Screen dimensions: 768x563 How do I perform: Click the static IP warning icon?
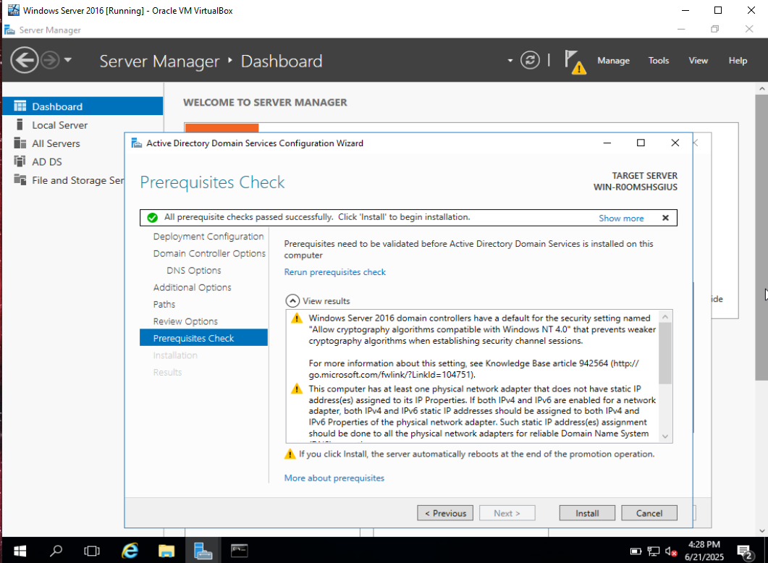[296, 389]
